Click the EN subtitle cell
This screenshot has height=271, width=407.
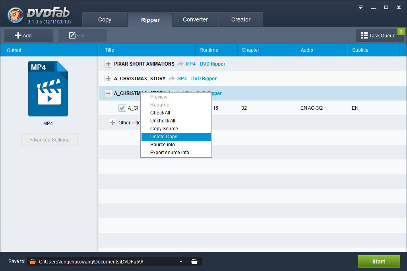[x=355, y=108]
